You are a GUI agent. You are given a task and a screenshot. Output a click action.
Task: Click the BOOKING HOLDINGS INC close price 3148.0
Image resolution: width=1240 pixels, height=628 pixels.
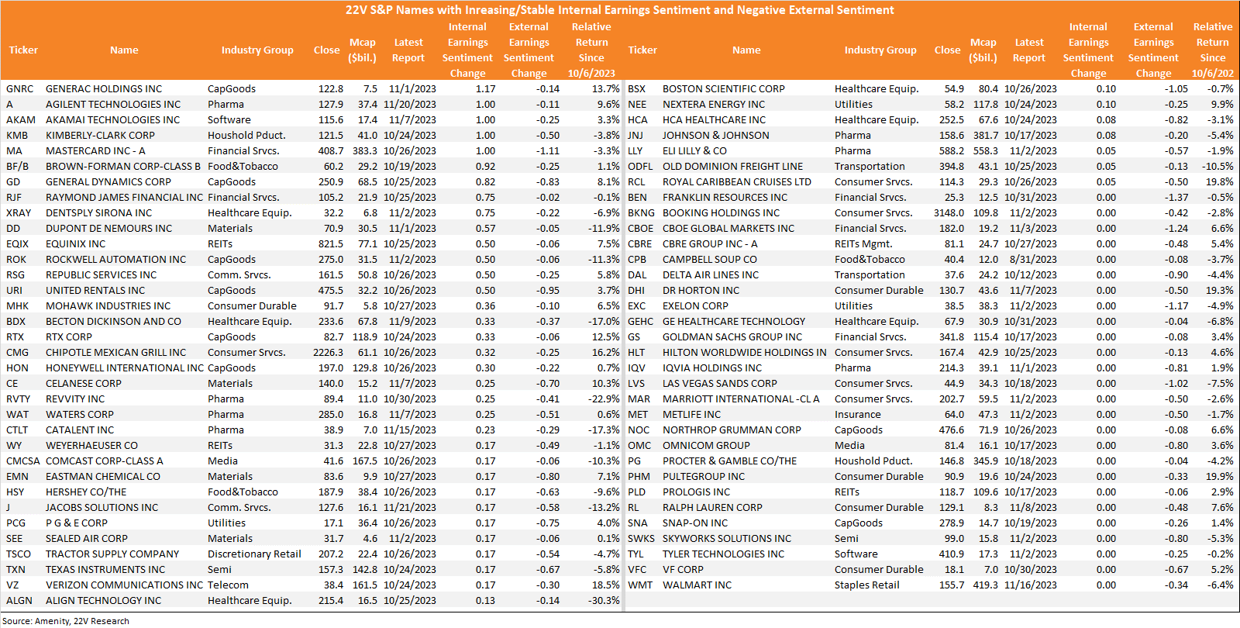tap(949, 213)
